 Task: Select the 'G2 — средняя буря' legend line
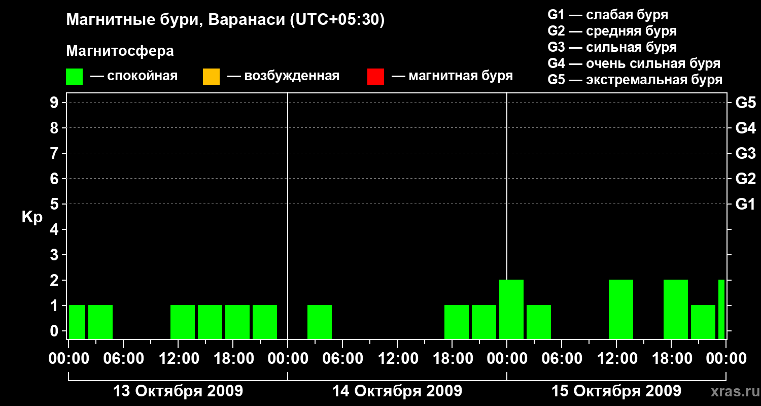pyautogui.click(x=612, y=31)
